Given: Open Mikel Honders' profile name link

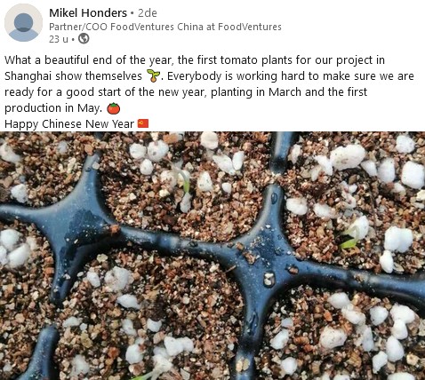Looking at the screenshot, I should coord(88,13).
